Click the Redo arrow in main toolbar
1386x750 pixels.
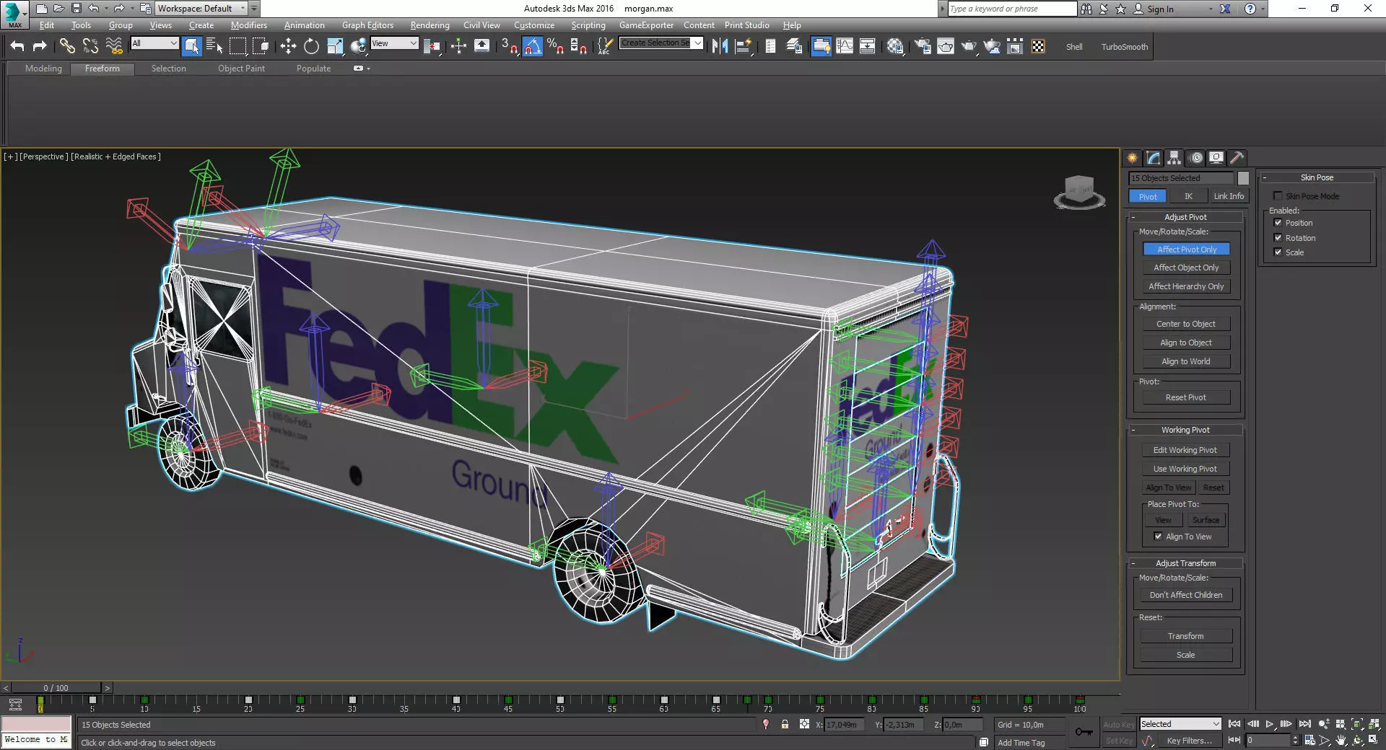[x=40, y=46]
